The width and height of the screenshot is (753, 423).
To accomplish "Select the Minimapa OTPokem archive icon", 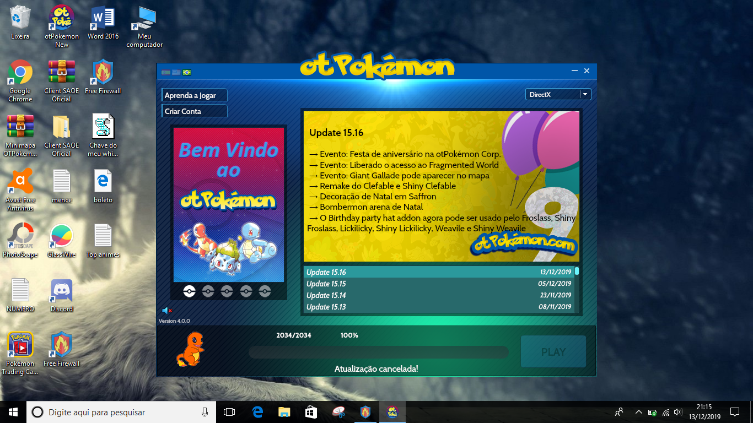I will coord(20,135).
